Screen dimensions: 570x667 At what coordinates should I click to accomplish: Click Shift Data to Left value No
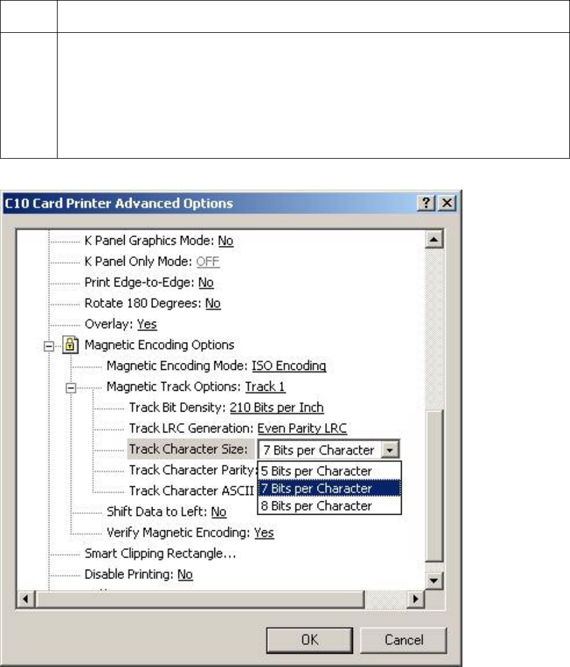(219, 511)
